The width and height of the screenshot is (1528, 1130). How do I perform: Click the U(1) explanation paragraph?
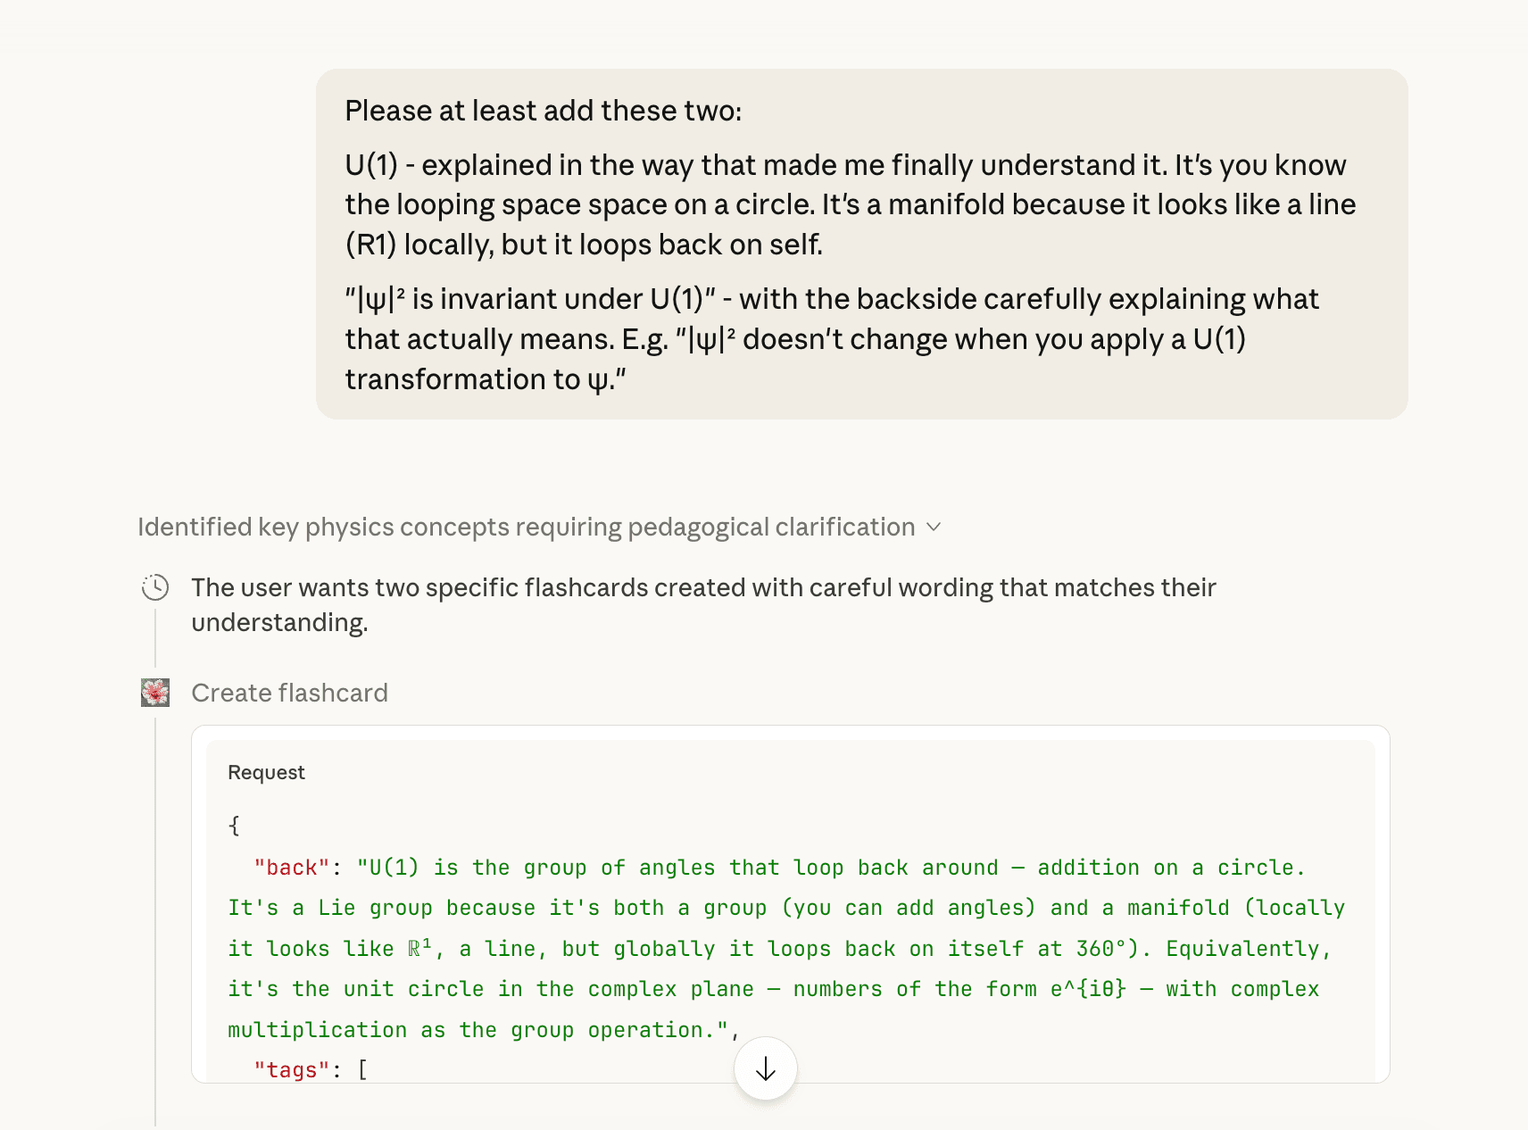pyautogui.click(x=851, y=204)
